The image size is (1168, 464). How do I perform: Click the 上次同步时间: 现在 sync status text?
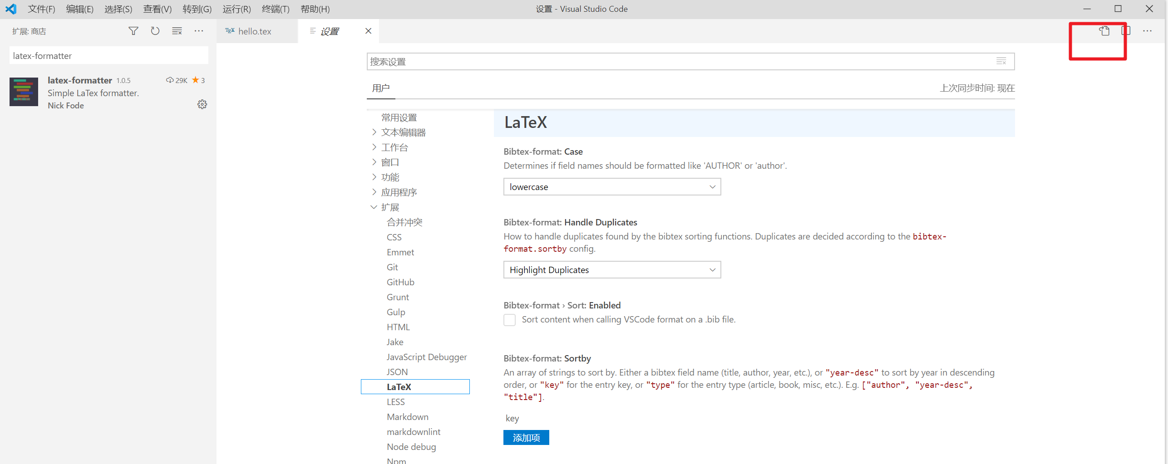click(x=977, y=88)
